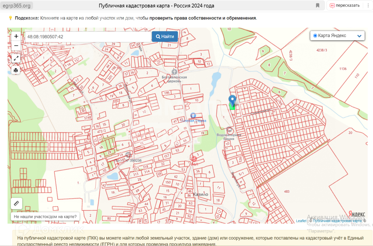Viewport: 373px width, 246px height.
Task: Click parcel labeled 3748 on map
Action: click(x=87, y=118)
